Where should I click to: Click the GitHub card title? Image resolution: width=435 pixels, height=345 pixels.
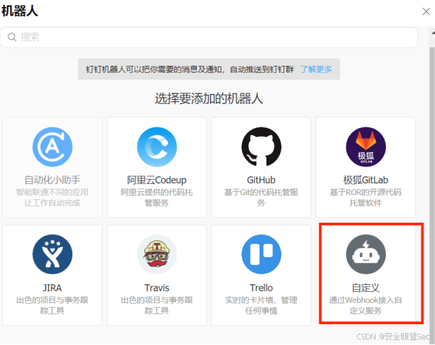[261, 180]
